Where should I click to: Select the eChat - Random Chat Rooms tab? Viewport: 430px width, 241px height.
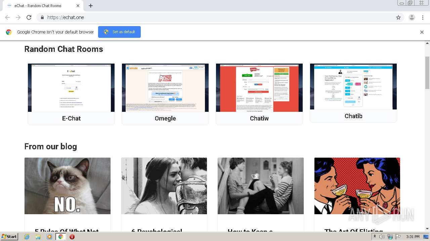point(43,6)
